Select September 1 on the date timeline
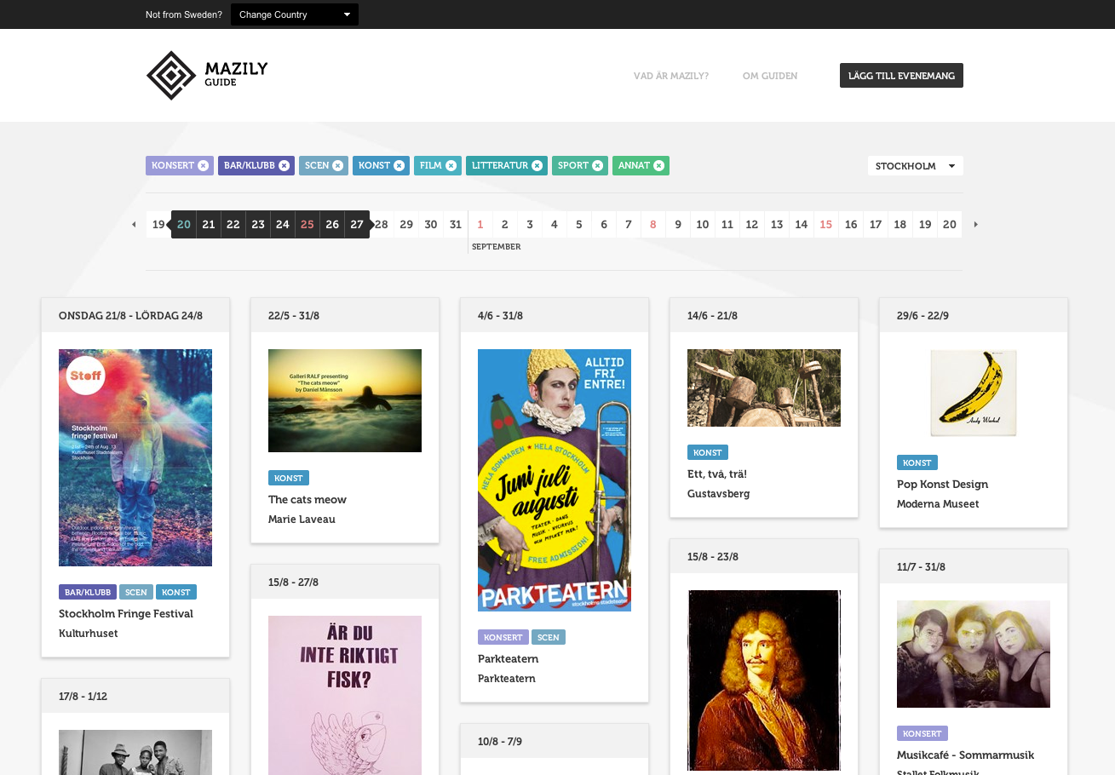Screen dimensions: 1115x775 click(x=480, y=225)
